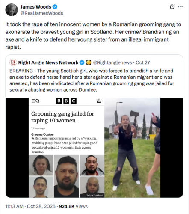Click the James Woods display name
The width and height of the screenshot is (189, 214).
35,7
